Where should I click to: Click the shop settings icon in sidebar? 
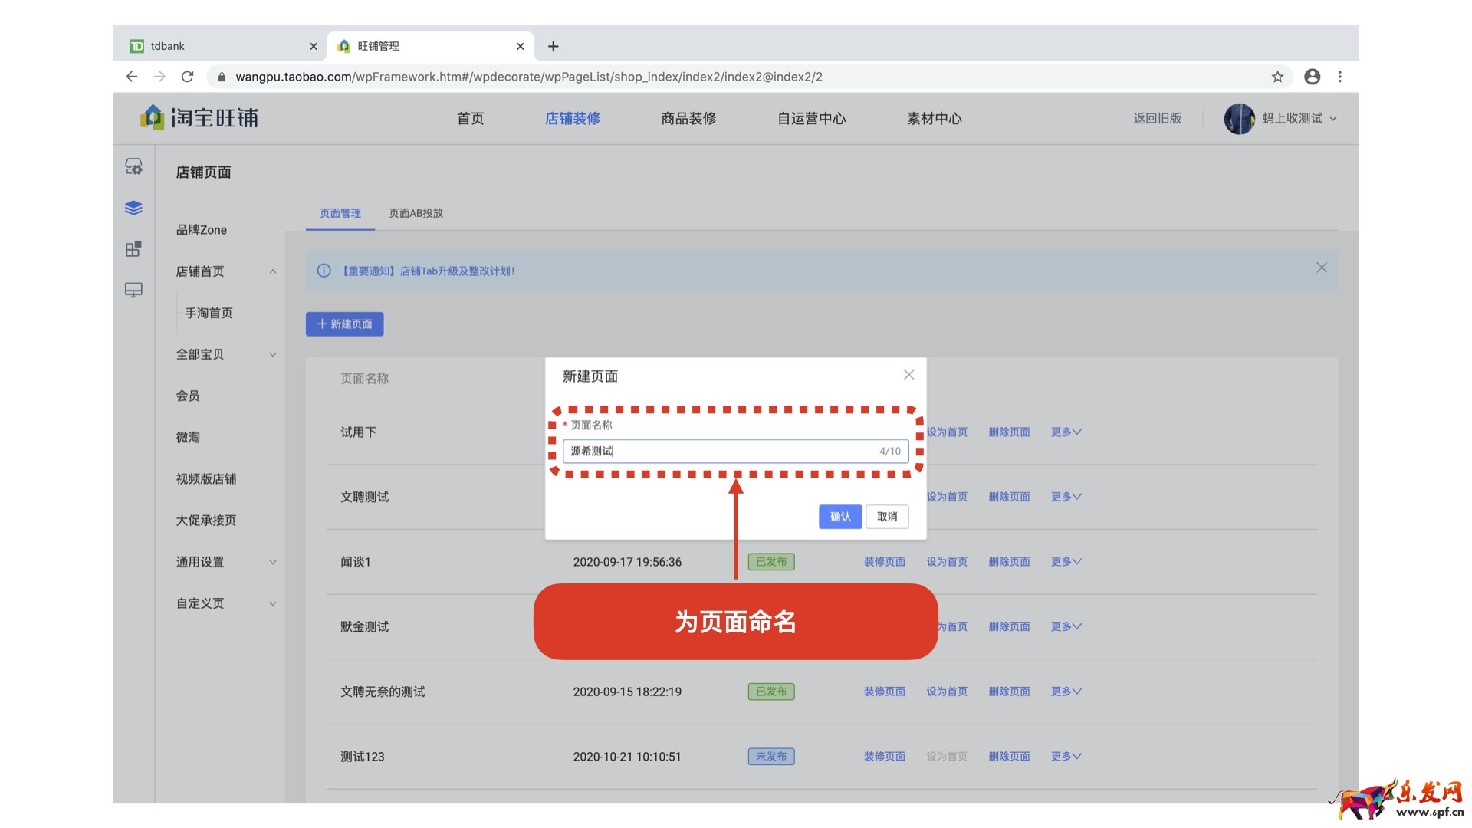133,166
